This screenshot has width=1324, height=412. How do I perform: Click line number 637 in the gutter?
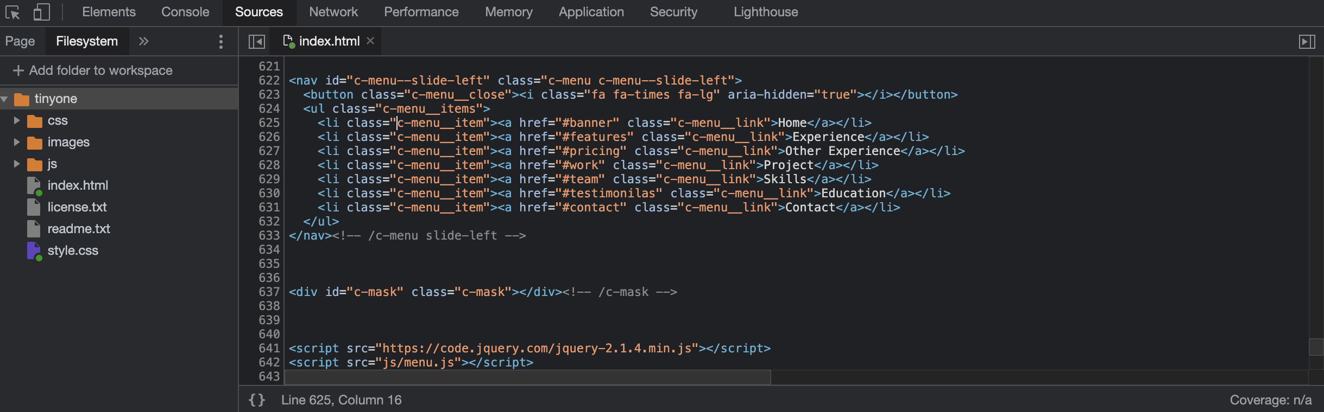[x=269, y=292]
